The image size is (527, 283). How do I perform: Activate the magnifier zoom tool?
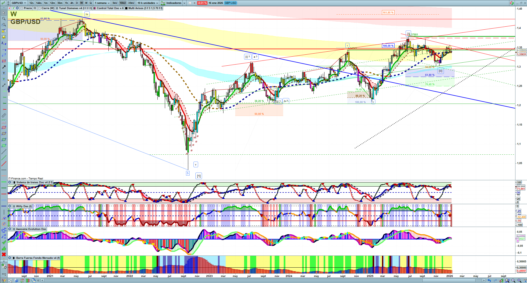coord(4,19)
